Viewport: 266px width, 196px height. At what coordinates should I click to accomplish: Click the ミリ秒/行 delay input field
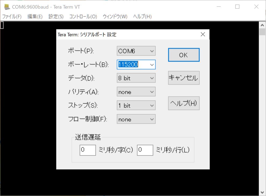(145, 150)
